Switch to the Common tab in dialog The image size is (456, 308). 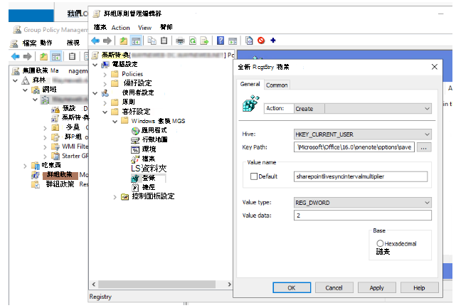coord(277,85)
